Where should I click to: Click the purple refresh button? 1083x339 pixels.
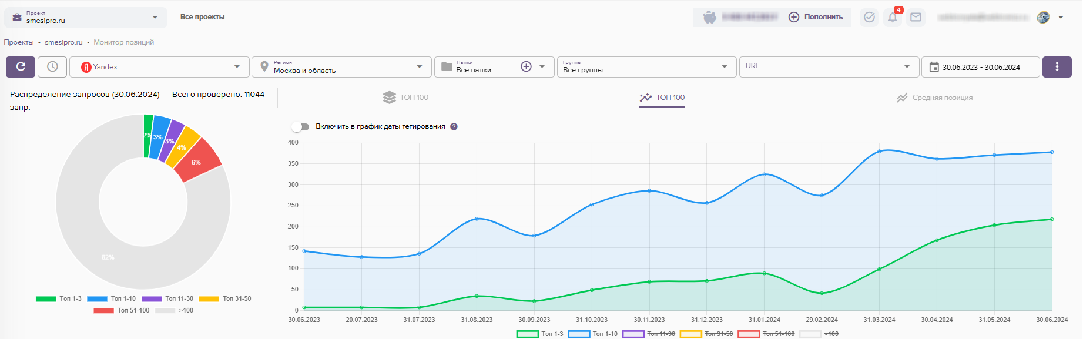coord(21,67)
